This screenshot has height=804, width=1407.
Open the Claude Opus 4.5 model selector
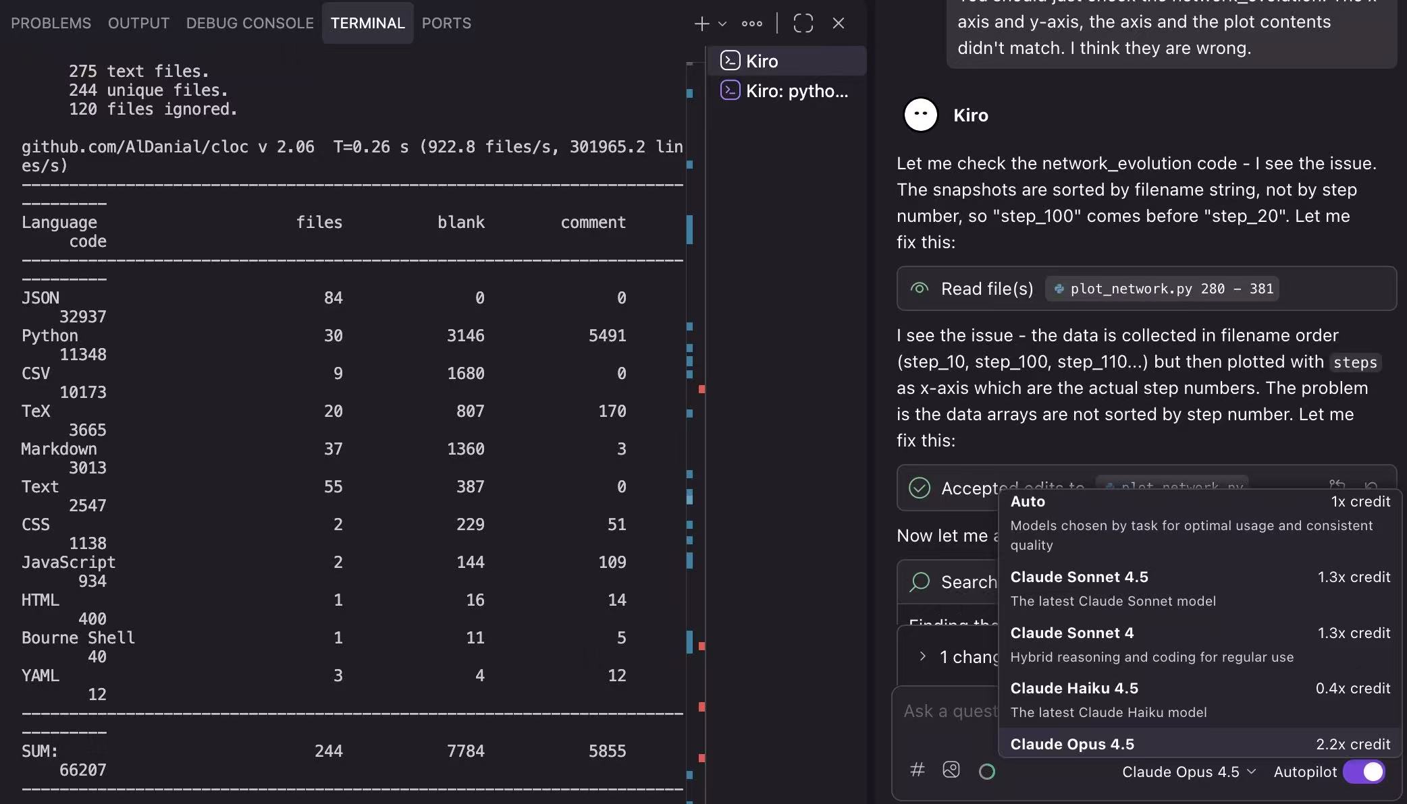[x=1187, y=772]
